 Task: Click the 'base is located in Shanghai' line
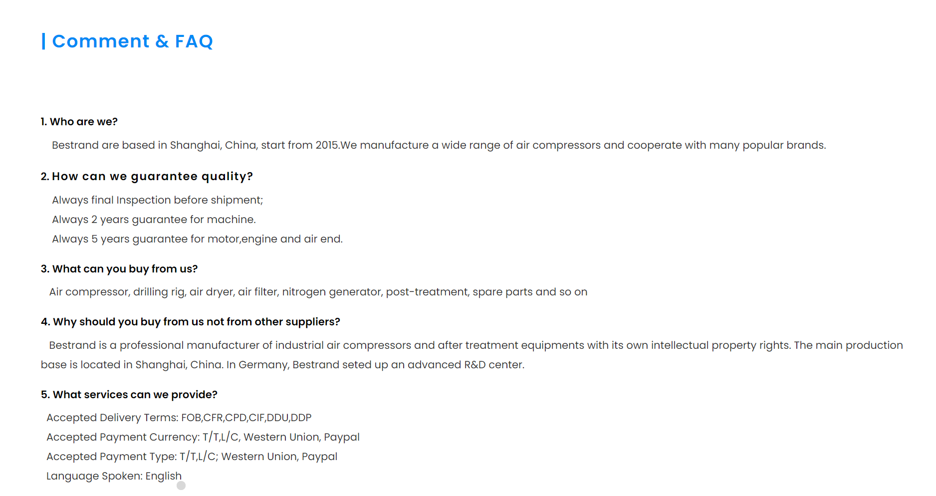click(x=282, y=365)
